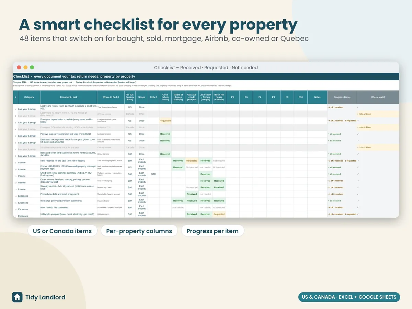Select the 'Per-property columns' pill
The width and height of the screenshot is (412, 309).
click(139, 231)
